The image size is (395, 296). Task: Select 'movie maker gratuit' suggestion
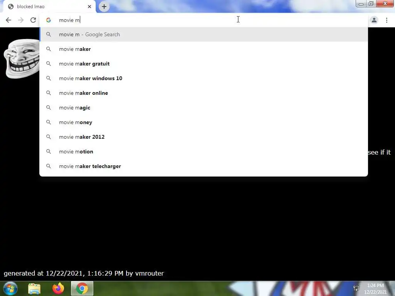coord(204,64)
